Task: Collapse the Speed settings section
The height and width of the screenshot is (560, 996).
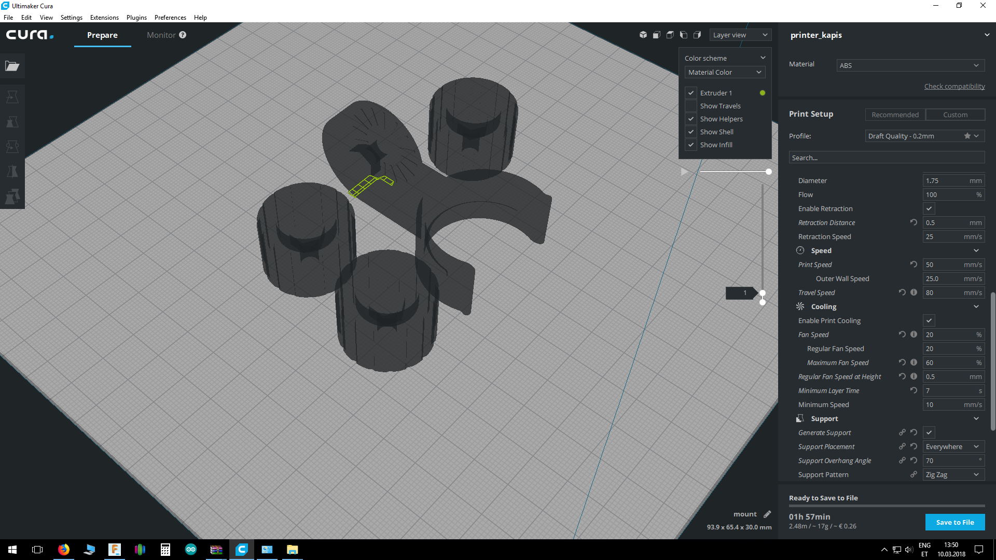Action: click(x=976, y=250)
